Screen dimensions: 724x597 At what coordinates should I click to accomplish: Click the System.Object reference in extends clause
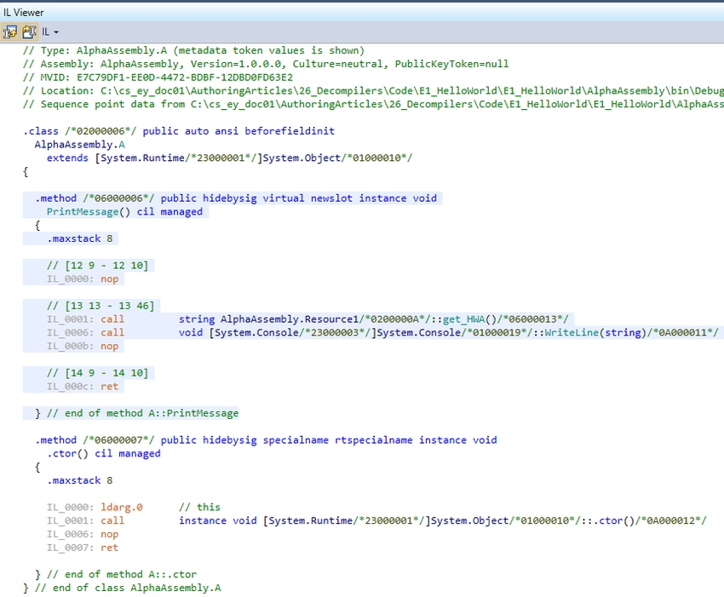click(322, 158)
